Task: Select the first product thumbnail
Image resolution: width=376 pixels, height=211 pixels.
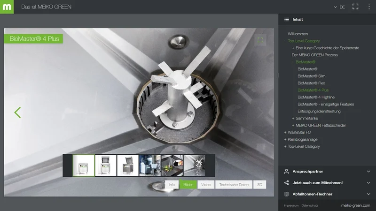Action: [83, 166]
